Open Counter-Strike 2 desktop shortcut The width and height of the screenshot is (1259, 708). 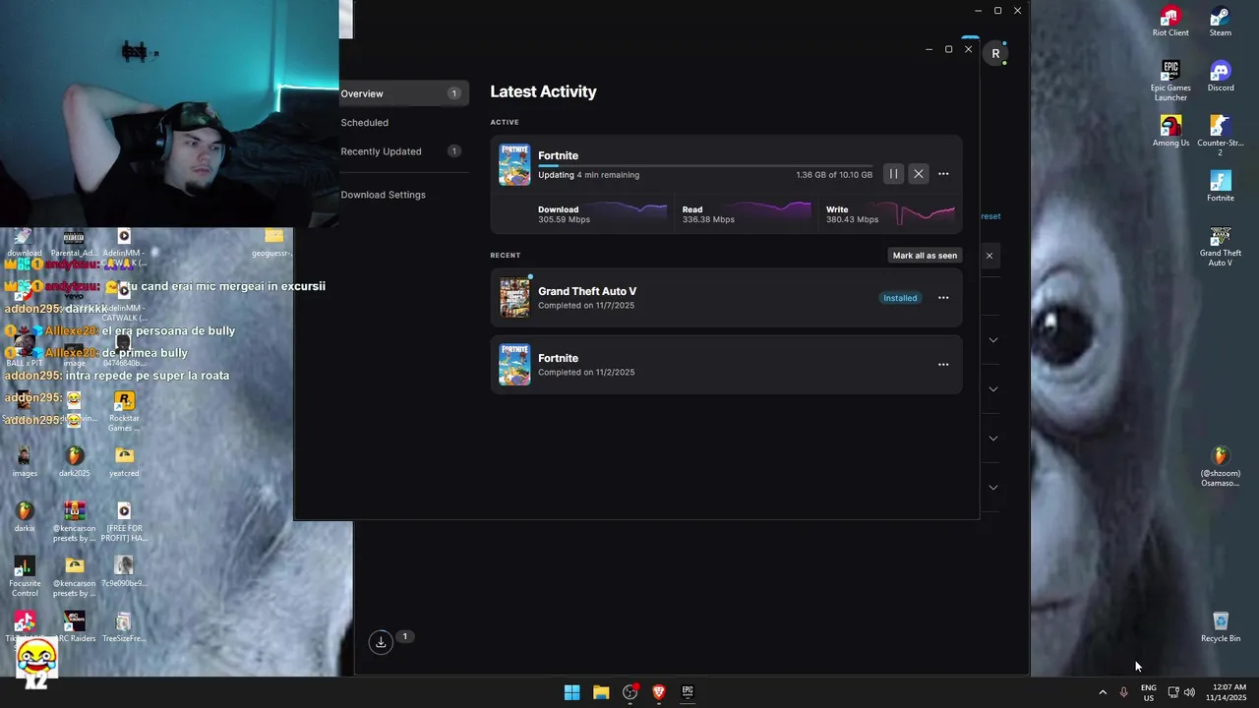pos(1221,136)
